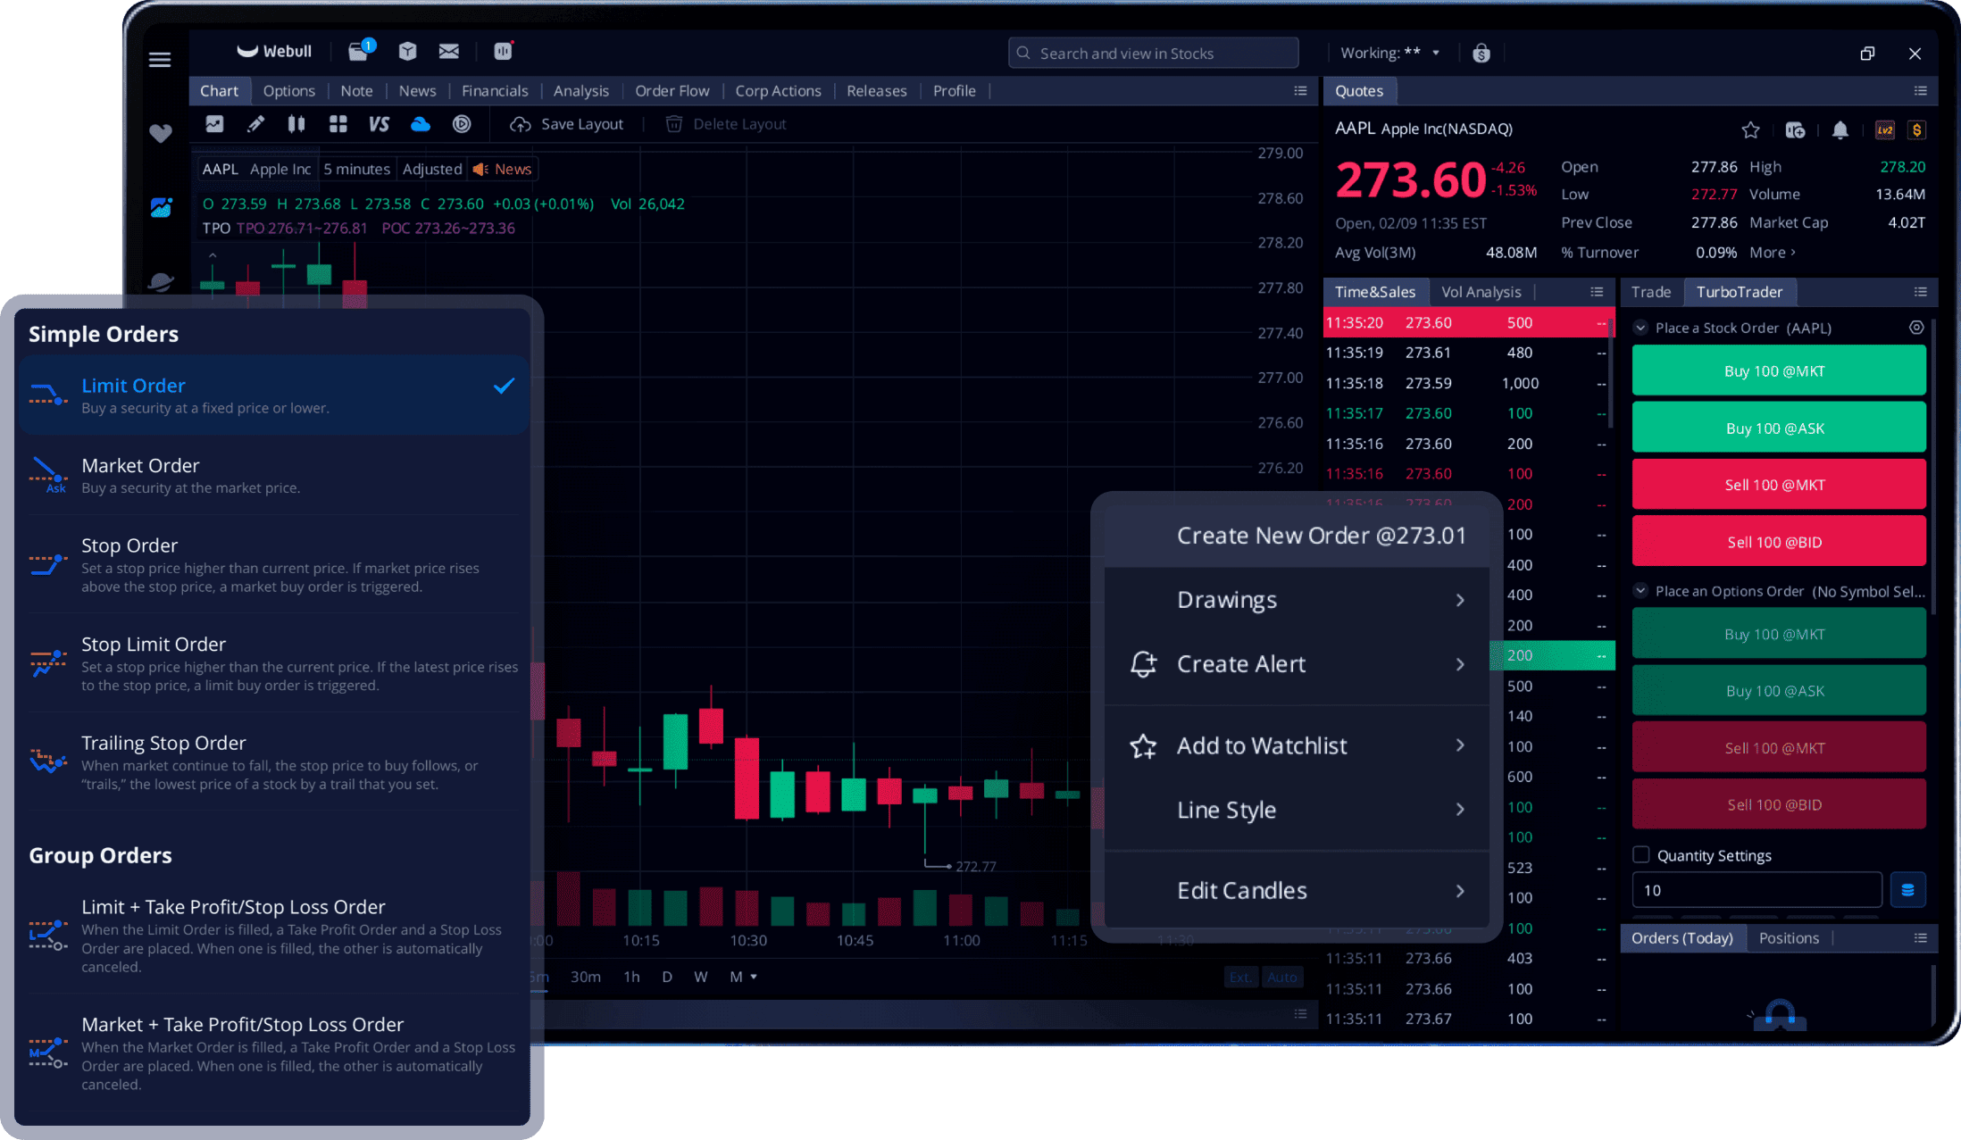Screen dimensions: 1961x1140
Task: Select the pencil drawing tool
Action: tap(256, 124)
